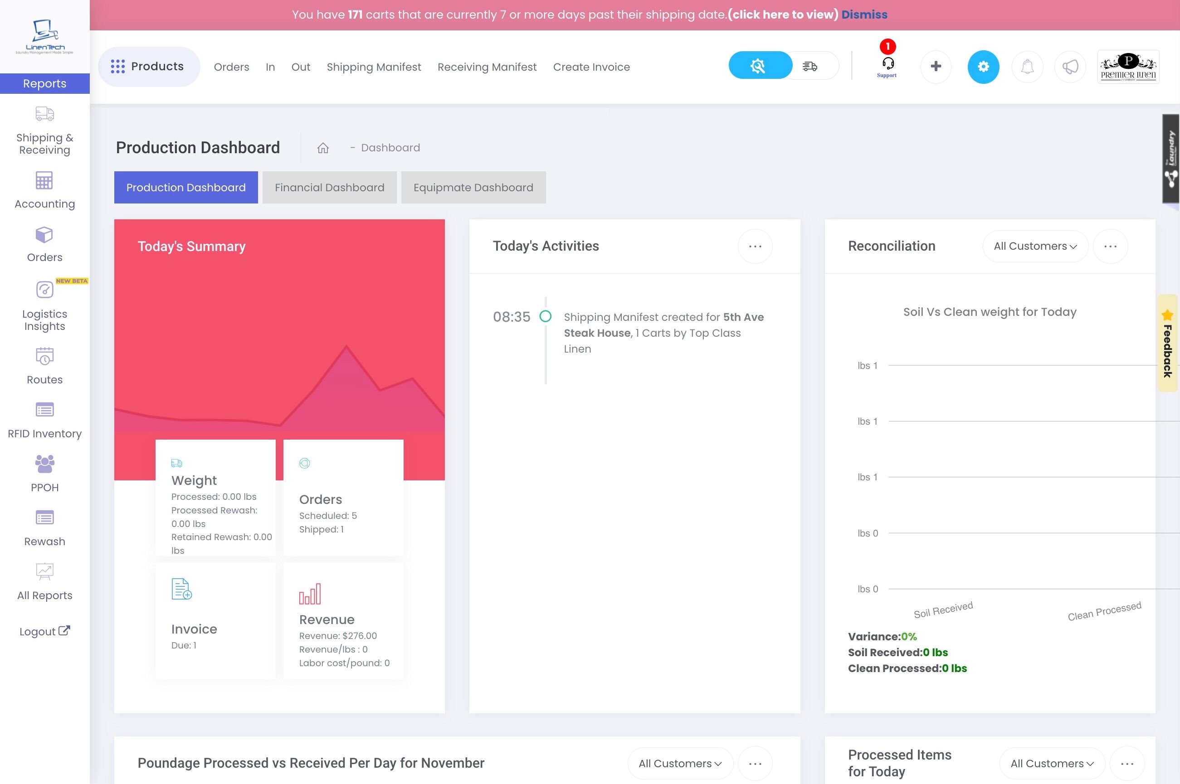The height and width of the screenshot is (784, 1180).
Task: Switch toggle to the blue production mode
Action: [758, 66]
